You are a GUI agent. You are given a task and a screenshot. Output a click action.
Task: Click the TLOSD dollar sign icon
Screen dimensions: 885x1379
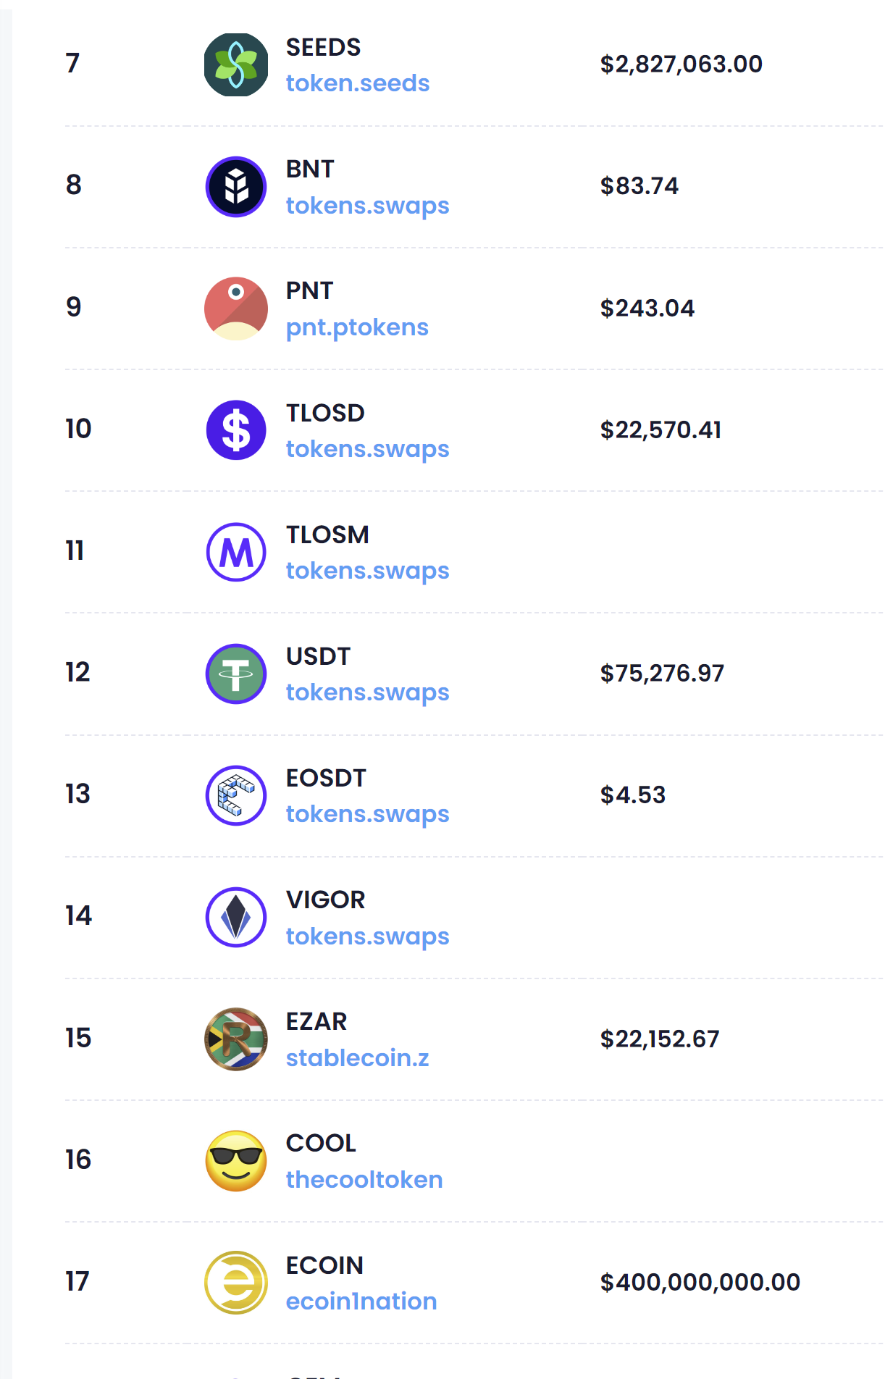[x=236, y=430]
